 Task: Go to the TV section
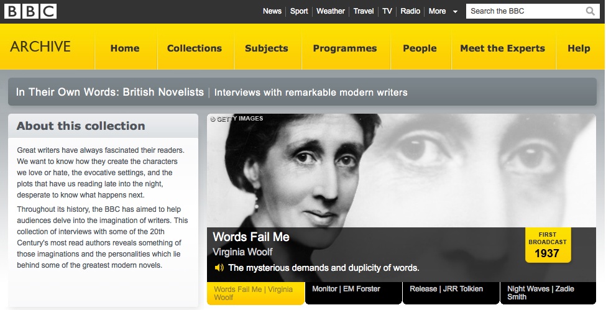click(x=387, y=11)
